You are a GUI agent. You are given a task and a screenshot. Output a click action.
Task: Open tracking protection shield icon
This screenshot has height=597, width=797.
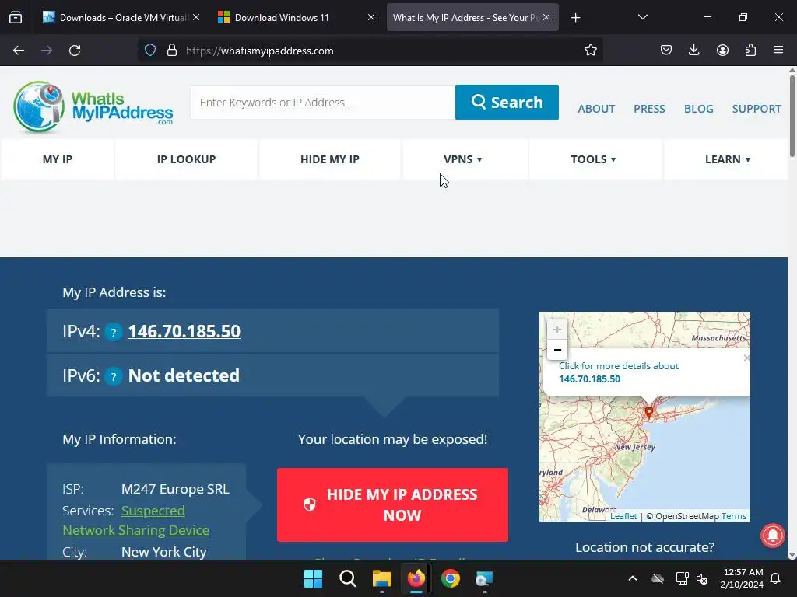click(x=150, y=51)
